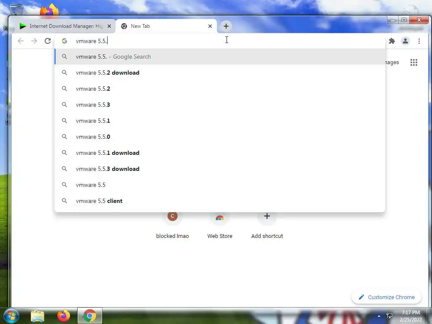Open the Extensions puzzle icon
Viewport: 432px width, 324px height.
pyautogui.click(x=392, y=41)
